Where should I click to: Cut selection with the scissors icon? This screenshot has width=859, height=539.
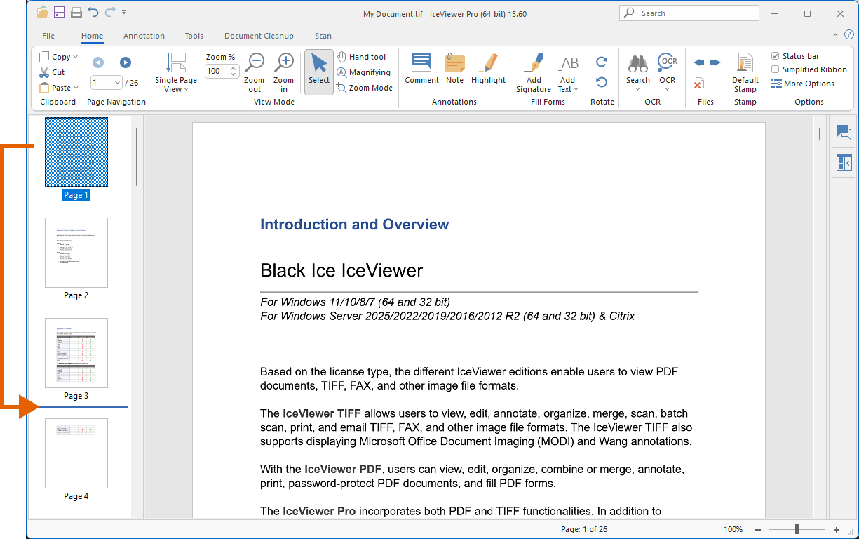point(52,72)
